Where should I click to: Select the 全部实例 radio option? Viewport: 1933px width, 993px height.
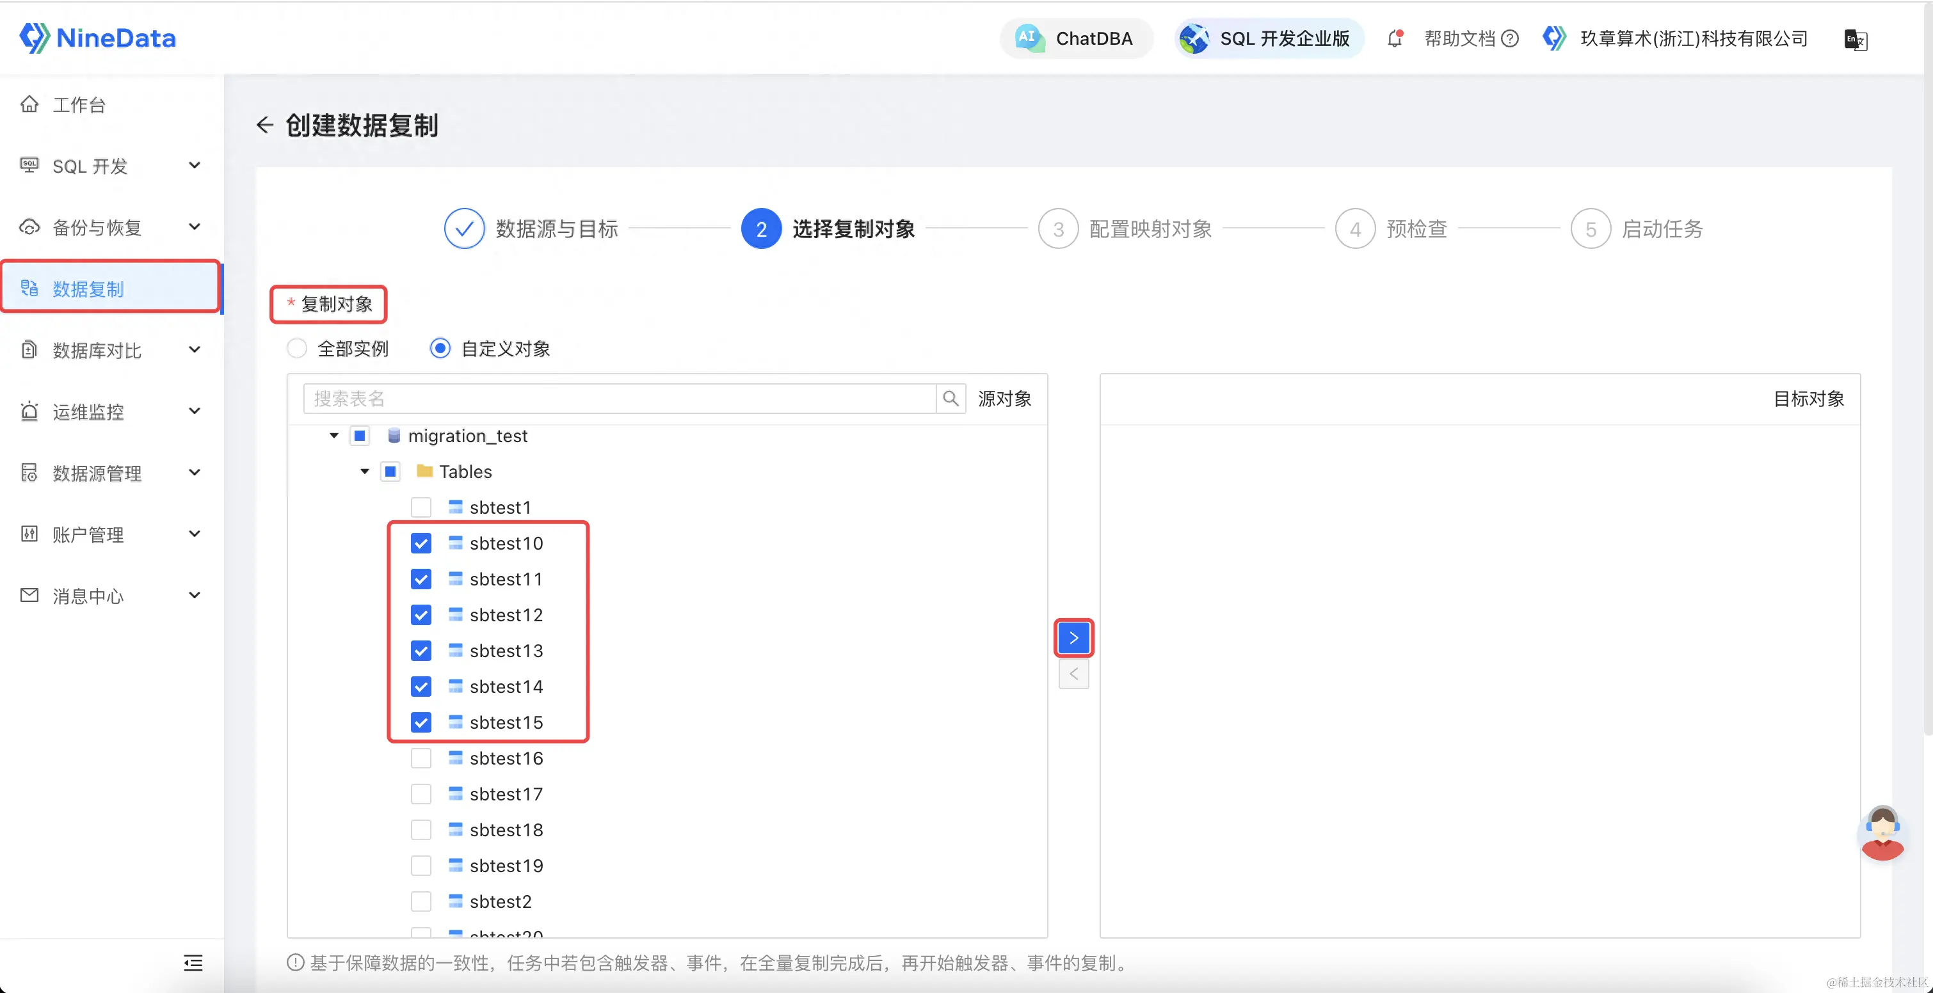pos(297,348)
